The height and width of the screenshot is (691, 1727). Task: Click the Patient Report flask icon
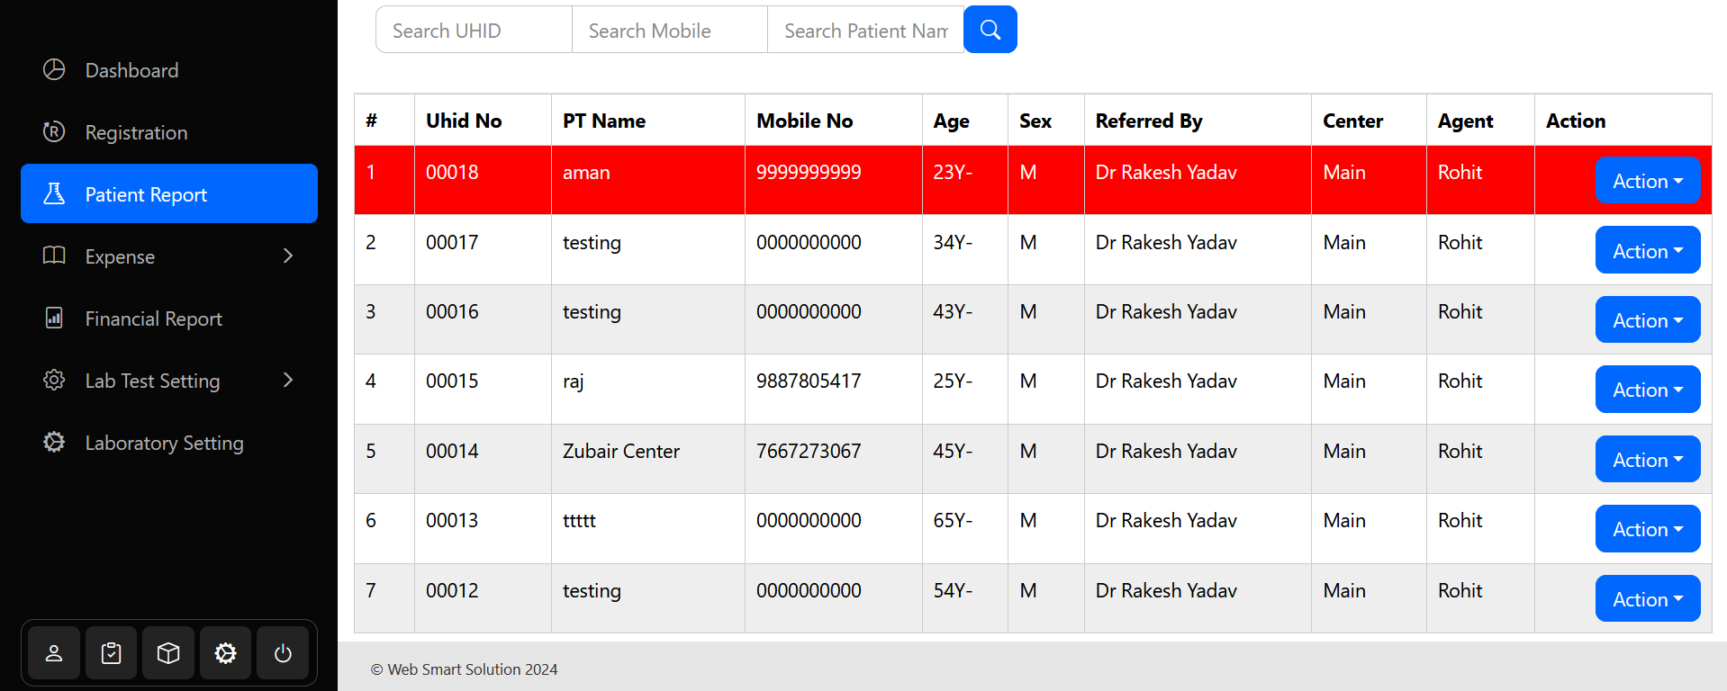click(54, 193)
